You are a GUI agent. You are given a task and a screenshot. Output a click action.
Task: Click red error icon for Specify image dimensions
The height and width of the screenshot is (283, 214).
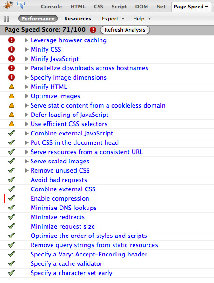(12, 77)
